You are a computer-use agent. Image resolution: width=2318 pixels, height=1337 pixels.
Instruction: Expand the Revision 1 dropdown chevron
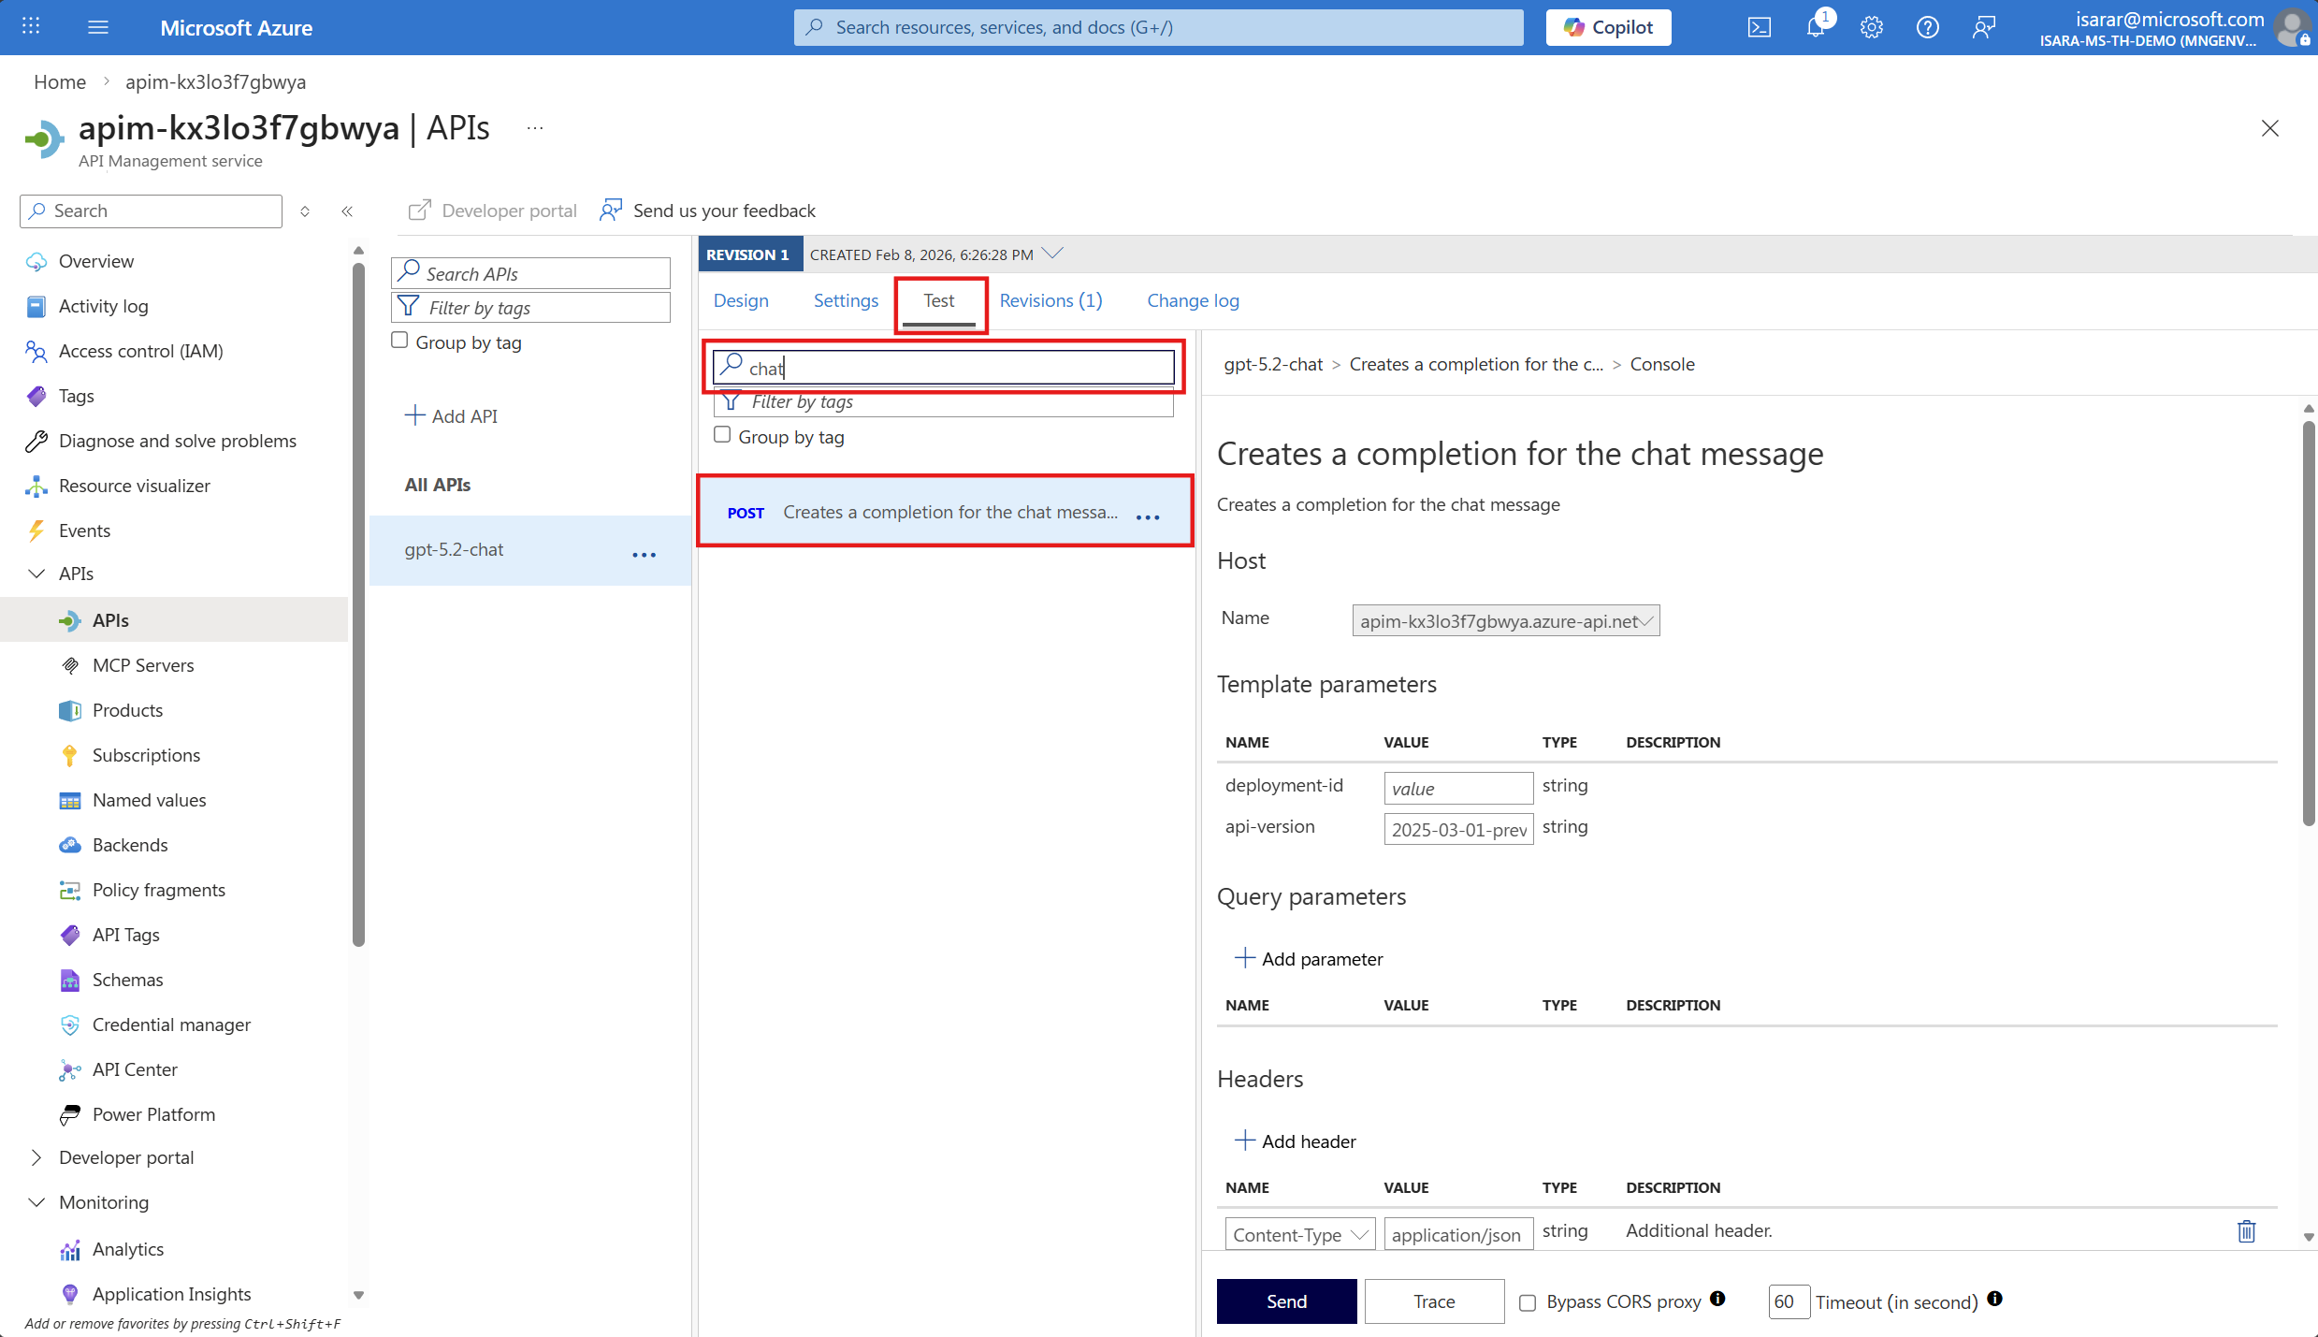[x=1052, y=253]
